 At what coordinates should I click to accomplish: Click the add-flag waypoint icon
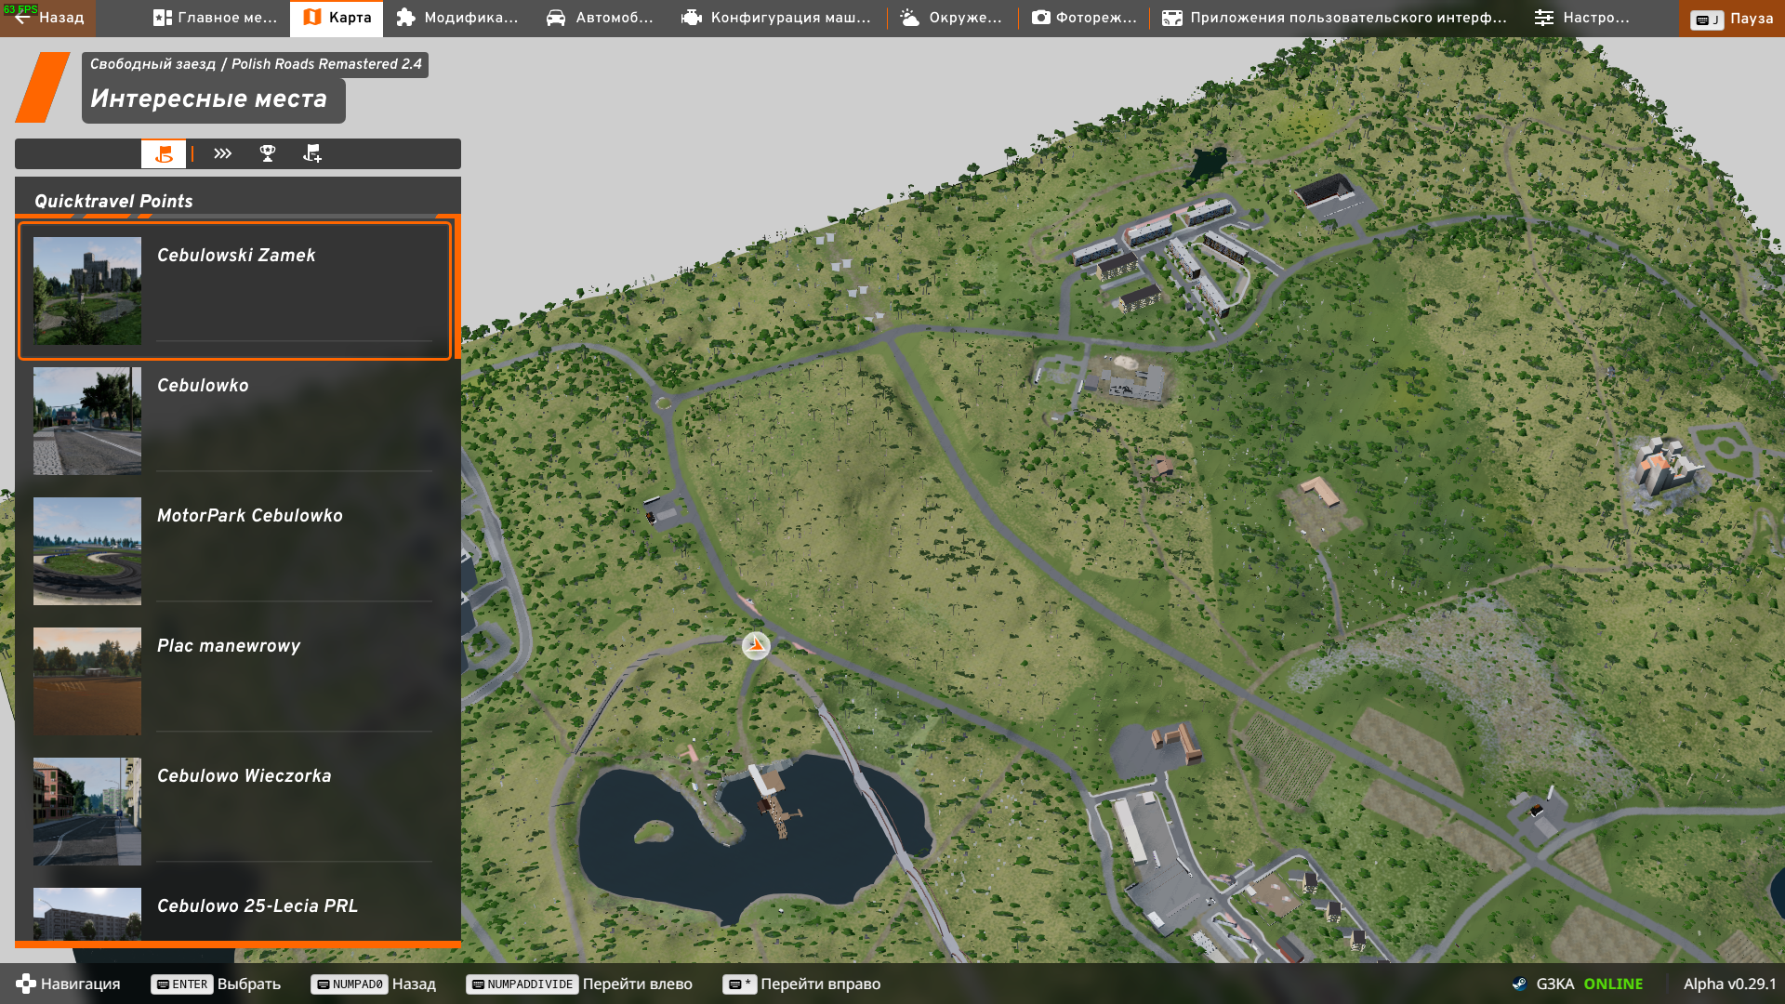312,154
